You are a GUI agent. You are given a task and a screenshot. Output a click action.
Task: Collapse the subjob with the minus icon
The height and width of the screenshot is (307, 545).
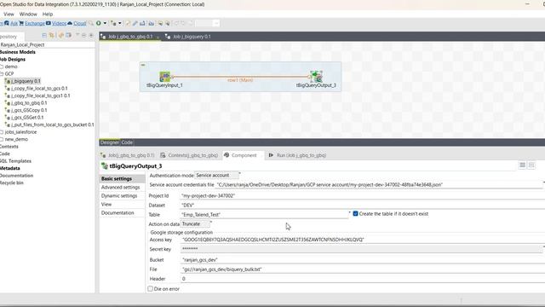click(x=143, y=65)
